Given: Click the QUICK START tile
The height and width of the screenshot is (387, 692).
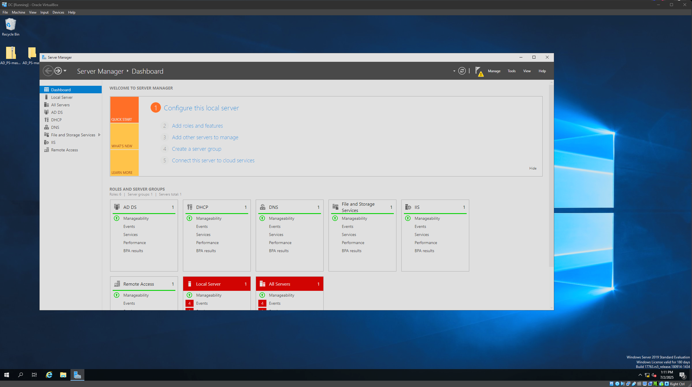Looking at the screenshot, I should pos(124,110).
